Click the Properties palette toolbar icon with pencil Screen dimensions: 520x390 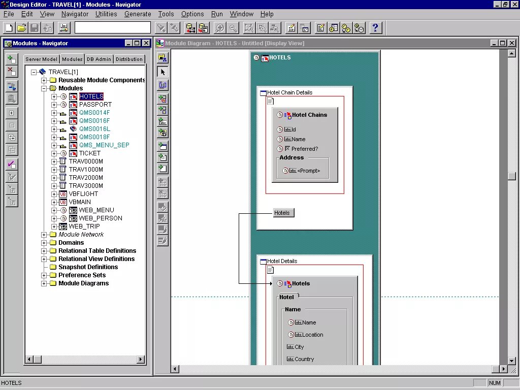(x=291, y=28)
